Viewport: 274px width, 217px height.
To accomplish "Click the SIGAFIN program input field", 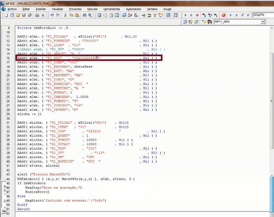I will point(263,15).
